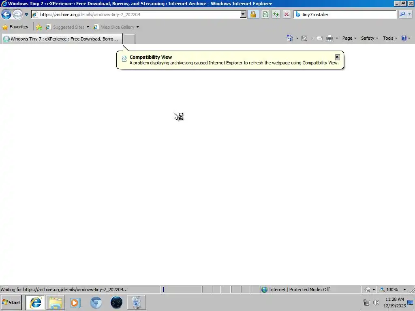Expand the Web Slice Gallery dropdown arrow
The image size is (415, 311).
pos(137,27)
